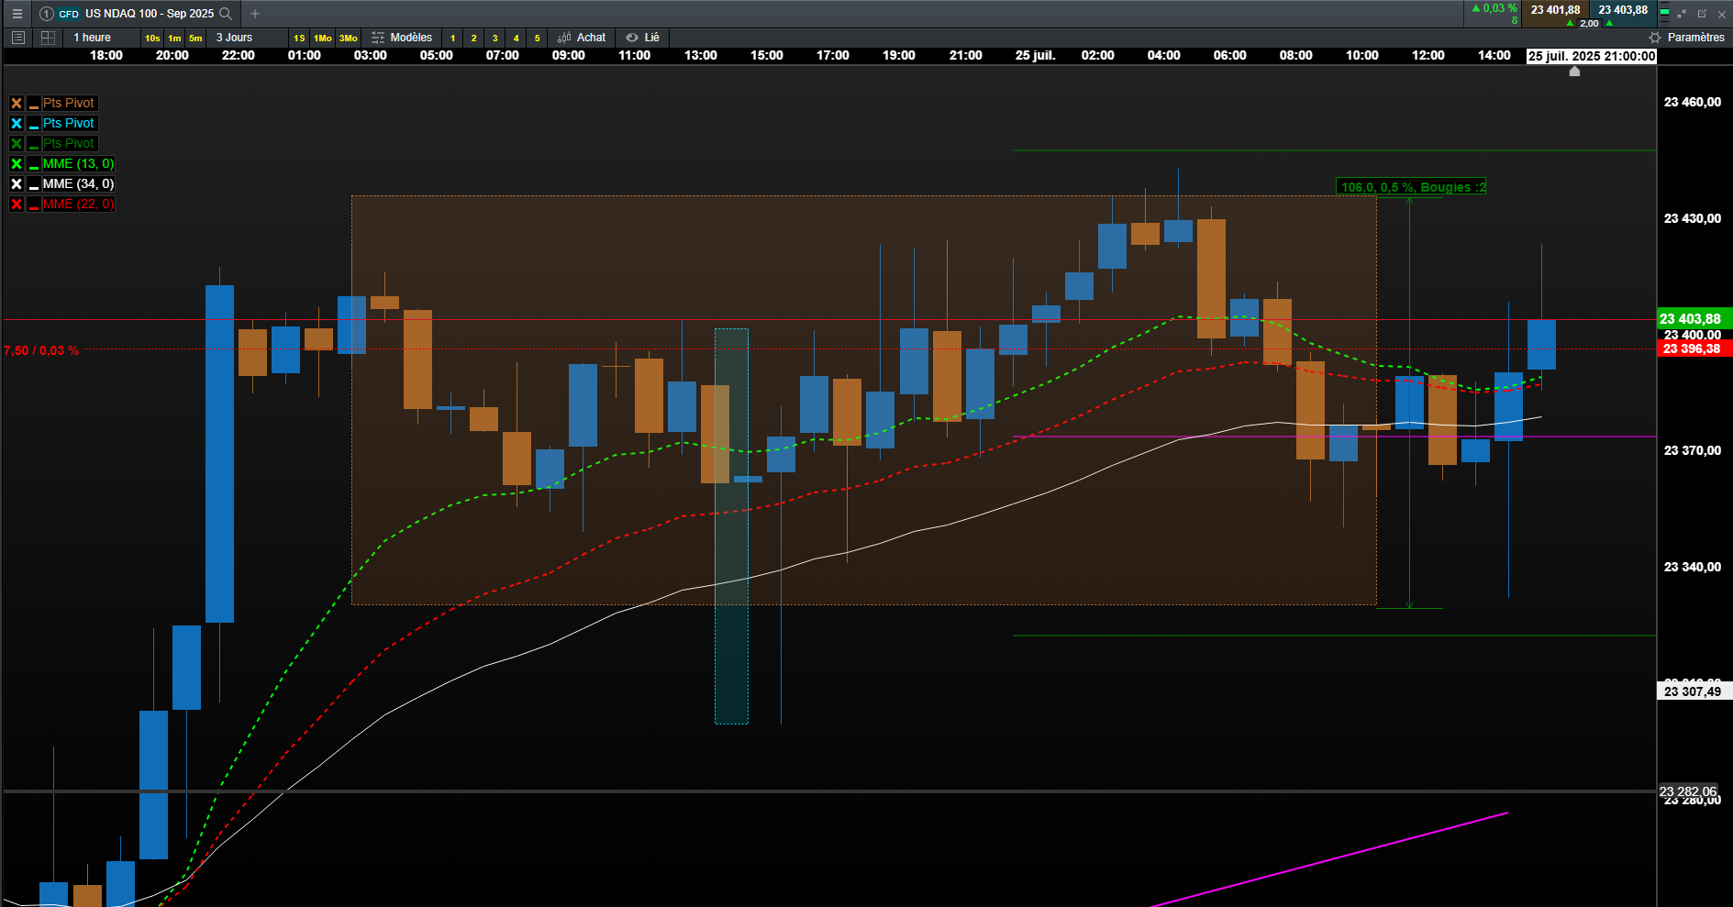
Task: Click the 7,50 / 0,03 % position label
Action: pyautogui.click(x=41, y=350)
